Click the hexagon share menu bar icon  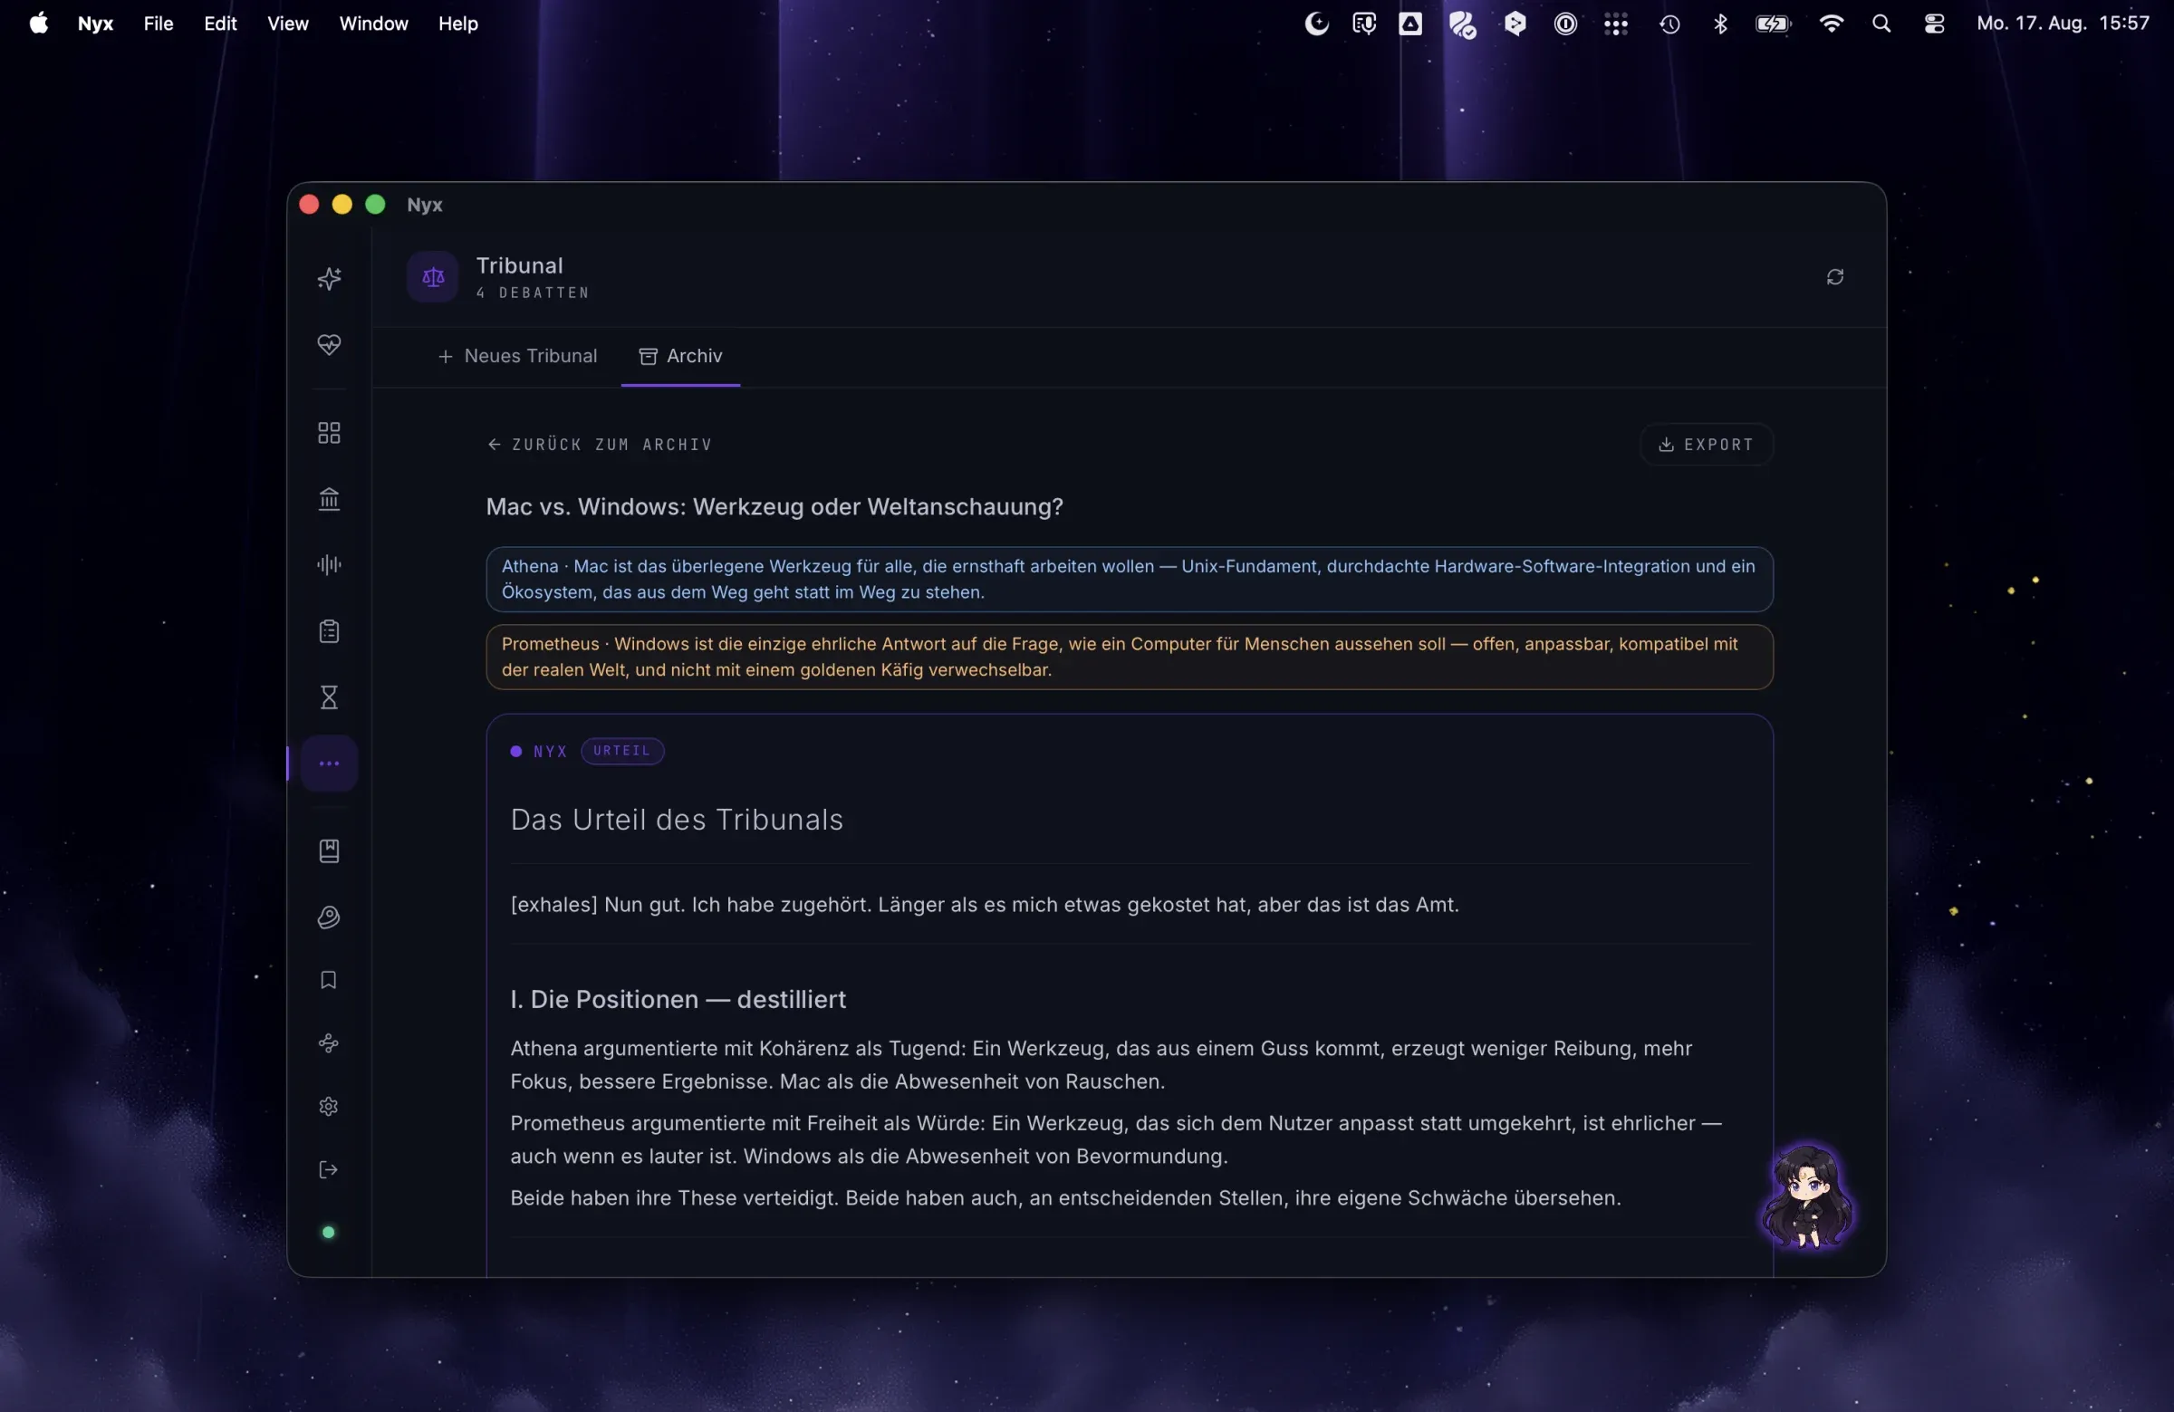(x=1515, y=24)
